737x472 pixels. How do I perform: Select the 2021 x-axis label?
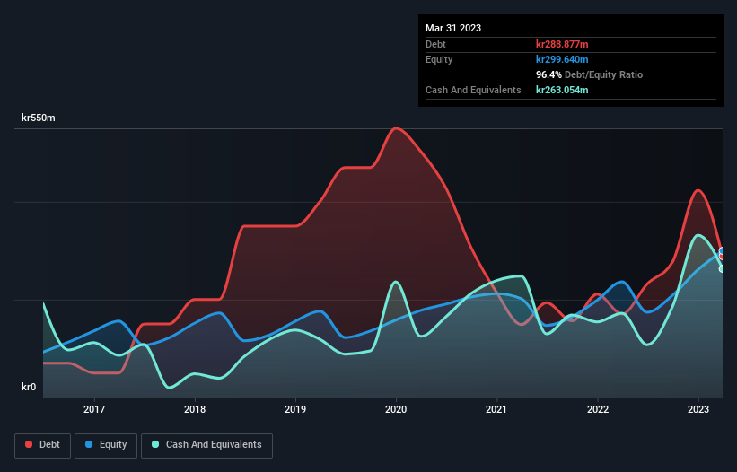[496, 409]
